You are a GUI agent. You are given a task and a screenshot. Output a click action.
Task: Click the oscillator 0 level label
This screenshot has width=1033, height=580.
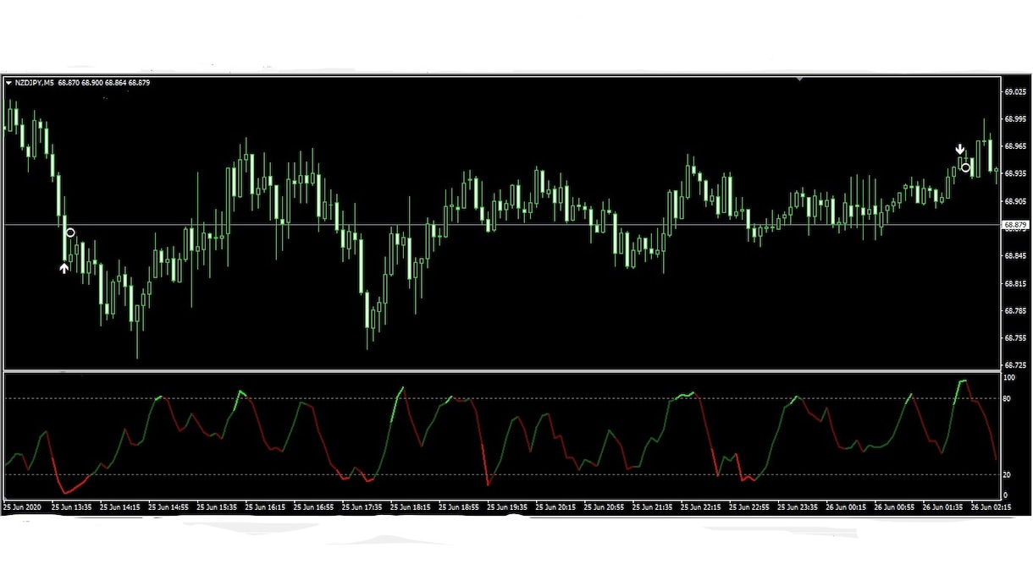pyautogui.click(x=1006, y=495)
